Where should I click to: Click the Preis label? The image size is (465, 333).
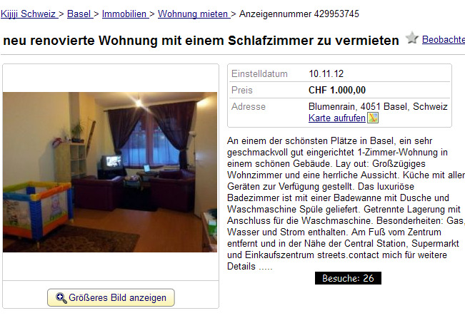pyautogui.click(x=241, y=90)
